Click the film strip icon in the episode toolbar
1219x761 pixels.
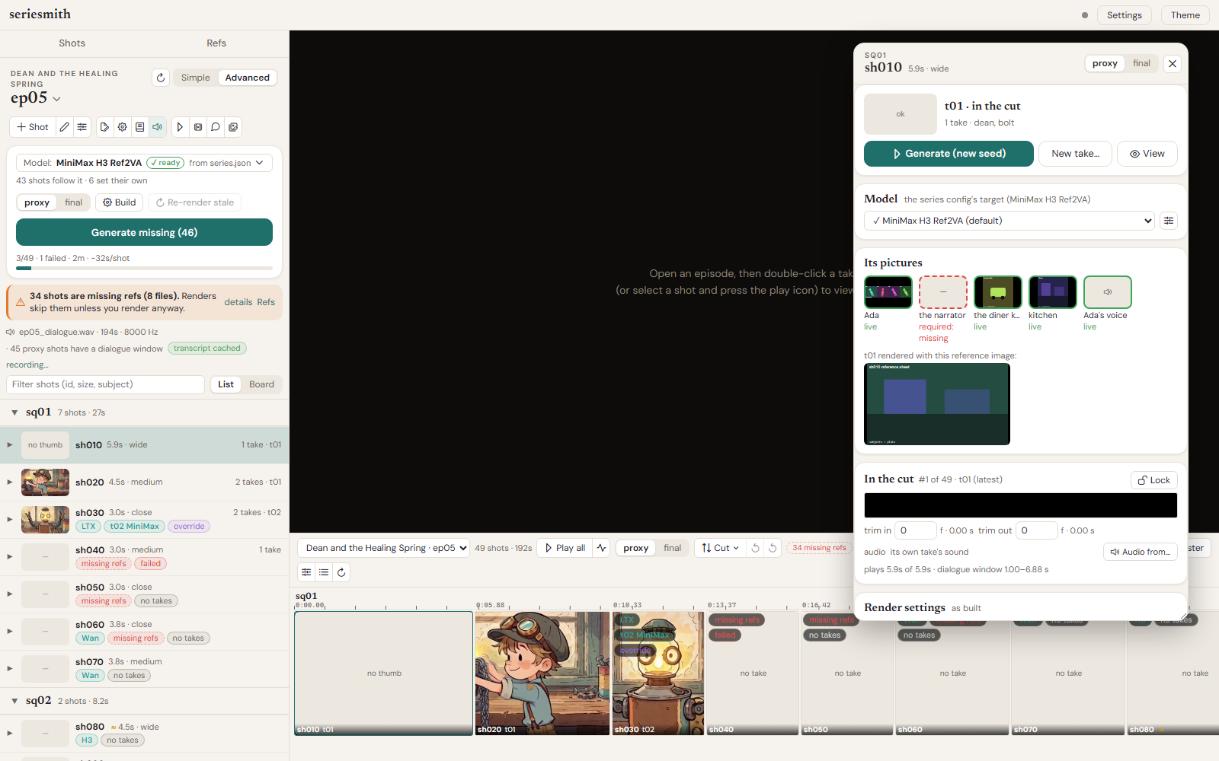pyautogui.click(x=198, y=127)
